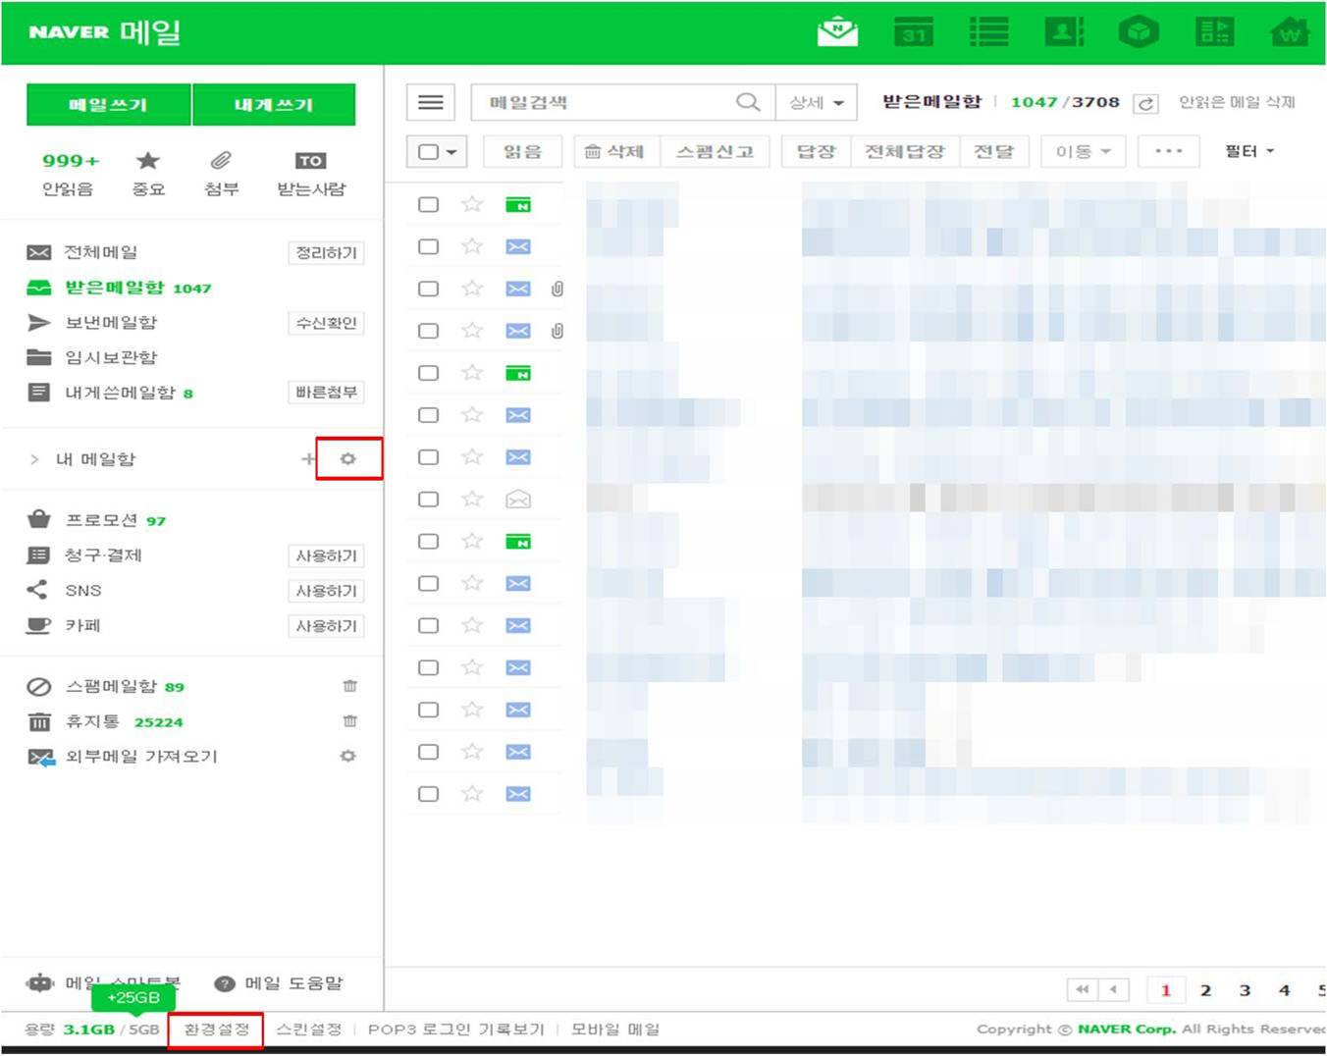This screenshot has height=1056, width=1327.
Task: Add a new folder with plus icon
Action: 308,459
